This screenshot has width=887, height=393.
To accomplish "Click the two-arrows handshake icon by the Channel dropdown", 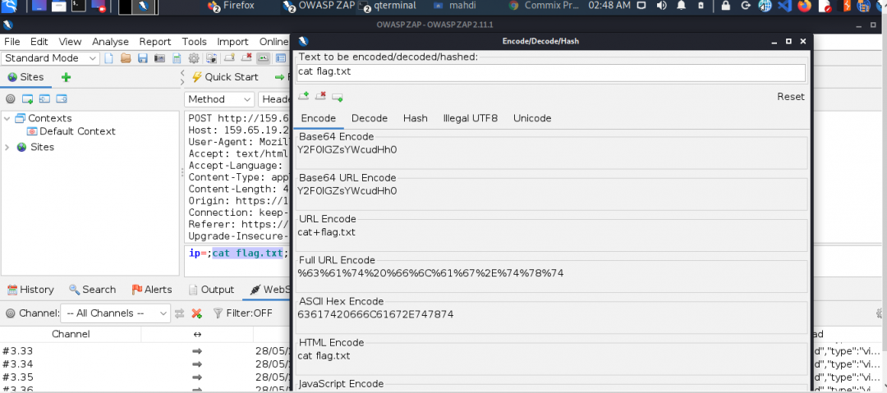I will click(179, 313).
